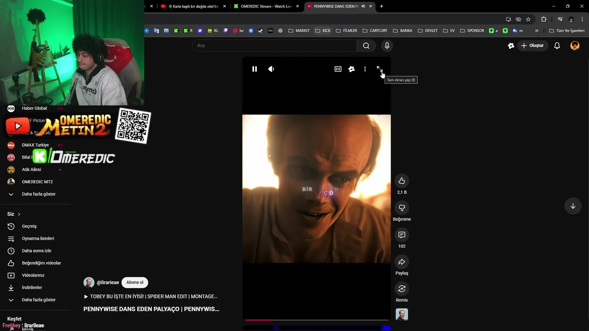
Task: Run search with the magnifier button
Action: [366, 46]
